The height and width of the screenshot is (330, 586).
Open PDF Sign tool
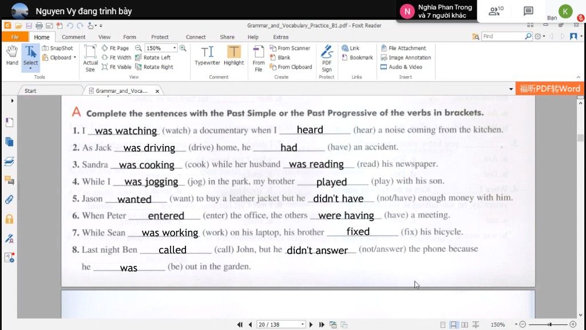click(327, 58)
